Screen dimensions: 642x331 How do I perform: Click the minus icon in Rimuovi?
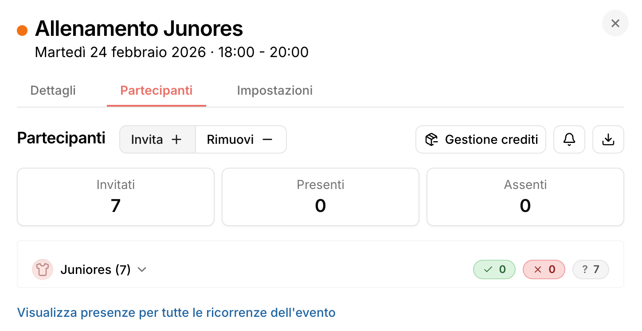(x=267, y=140)
